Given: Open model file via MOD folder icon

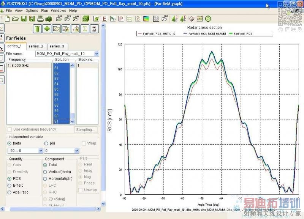Looking at the screenshot, I should [x=59, y=19].
